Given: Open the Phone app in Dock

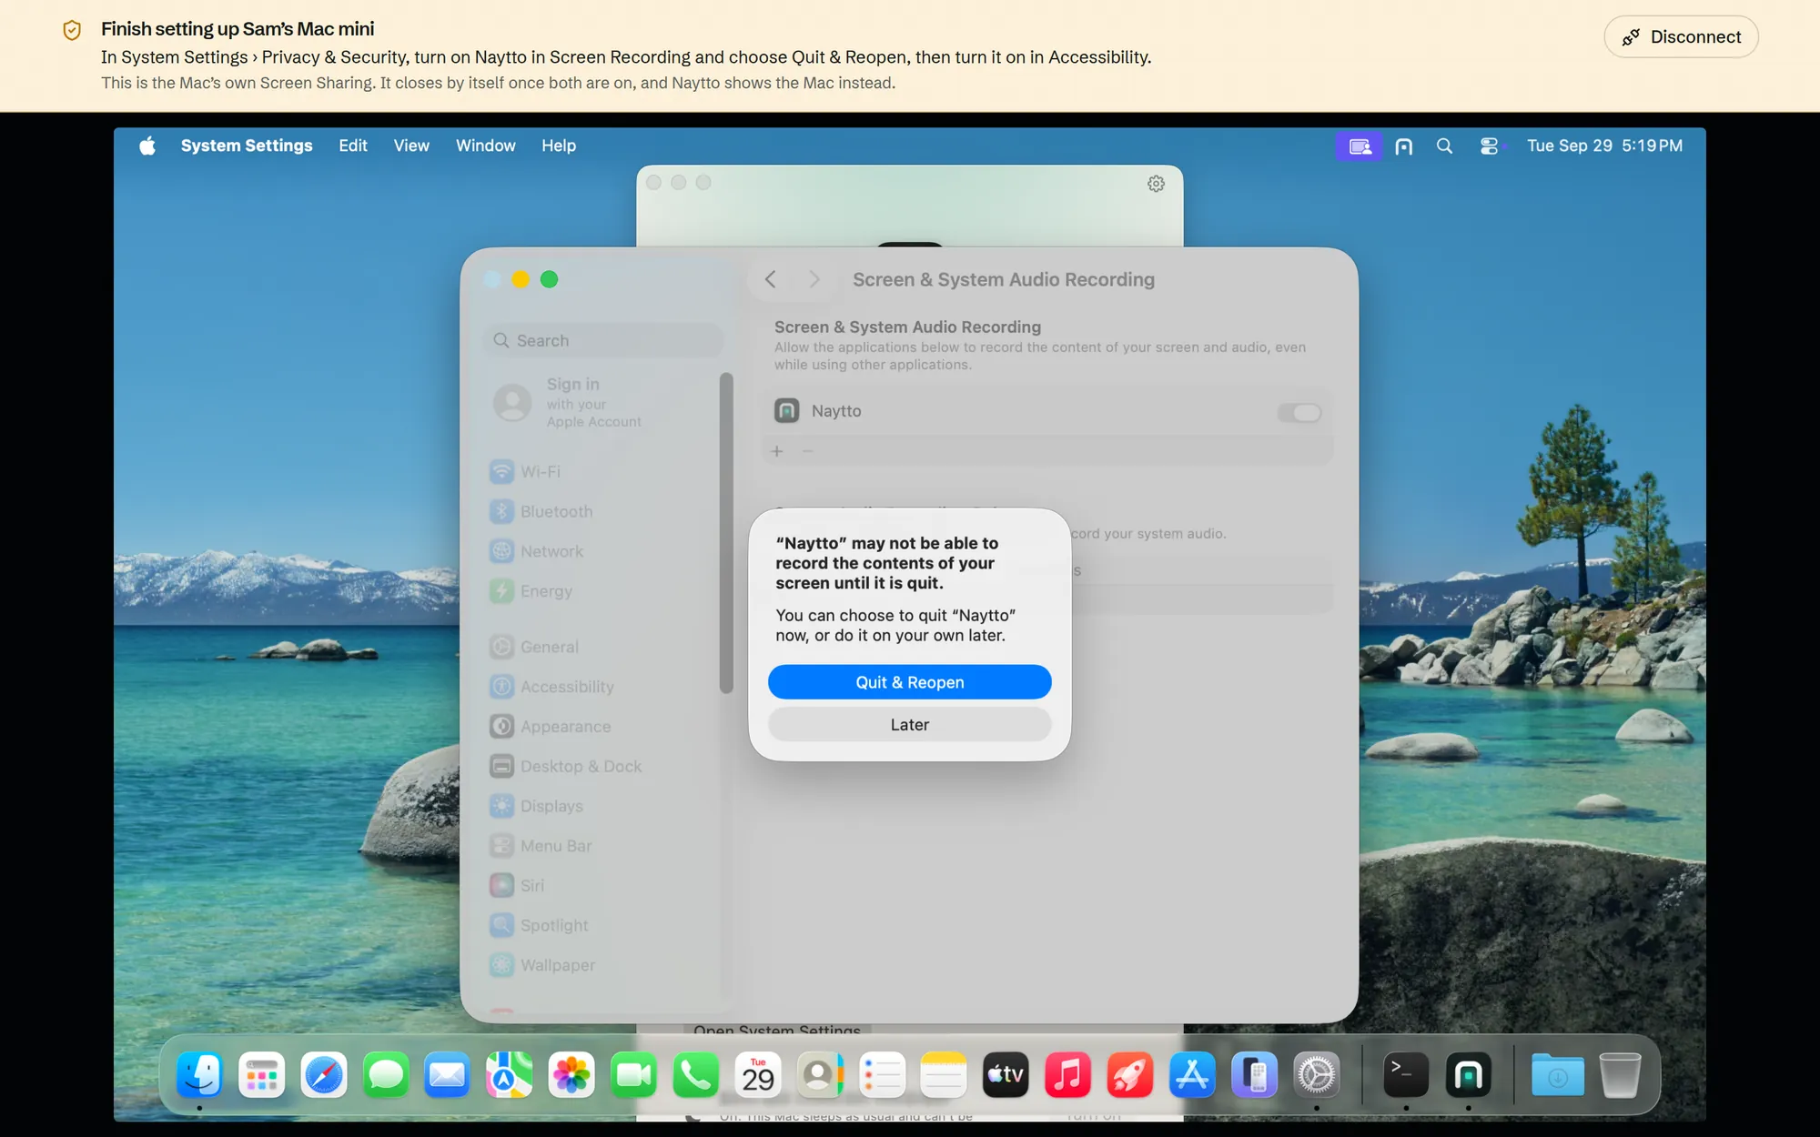Looking at the screenshot, I should pyautogui.click(x=696, y=1076).
